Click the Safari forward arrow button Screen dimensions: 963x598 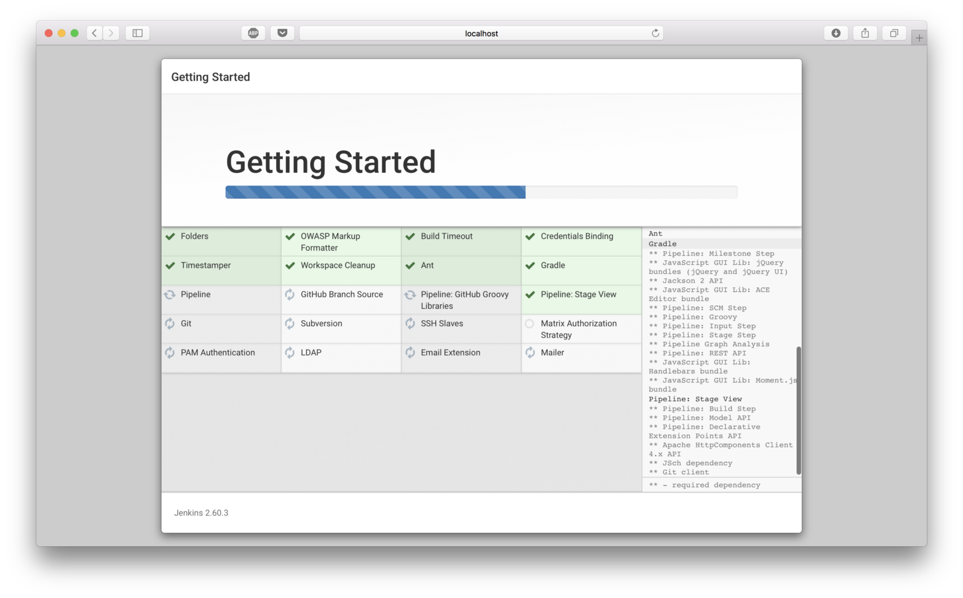[x=111, y=33]
